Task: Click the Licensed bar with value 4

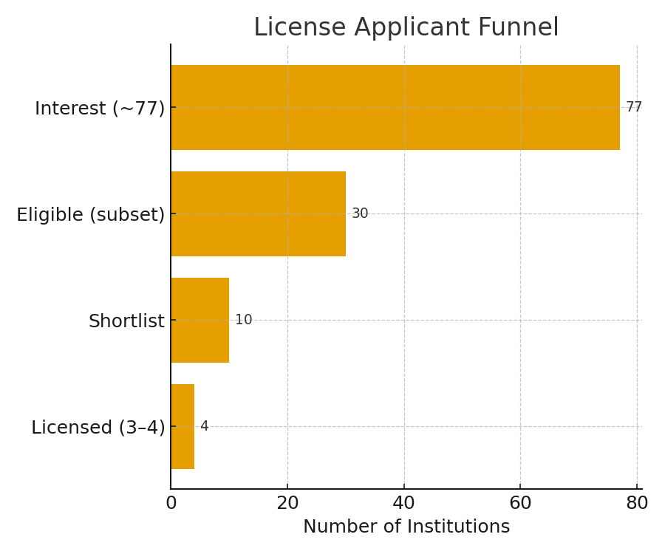Action: pos(183,426)
